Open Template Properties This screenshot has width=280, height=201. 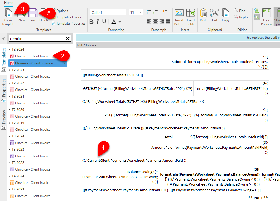coord(69,24)
